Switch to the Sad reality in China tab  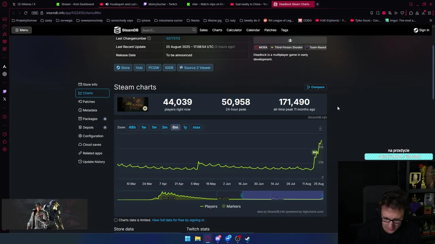pyautogui.click(x=249, y=4)
